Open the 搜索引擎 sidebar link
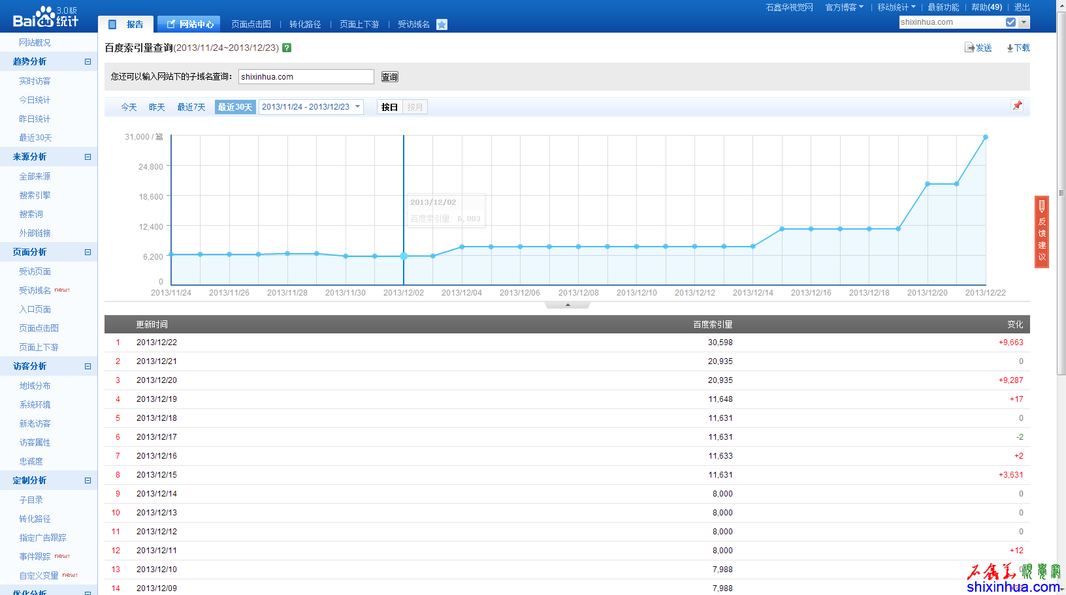1066x595 pixels. [x=35, y=195]
